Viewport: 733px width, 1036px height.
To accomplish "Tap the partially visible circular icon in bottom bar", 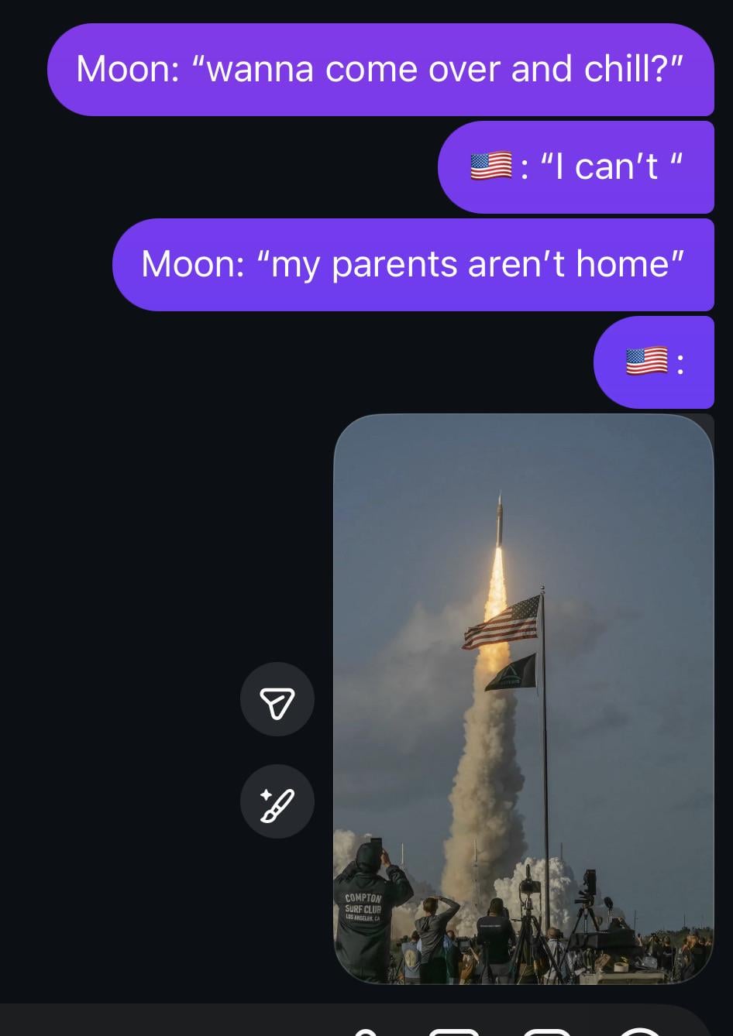I will 639,1032.
